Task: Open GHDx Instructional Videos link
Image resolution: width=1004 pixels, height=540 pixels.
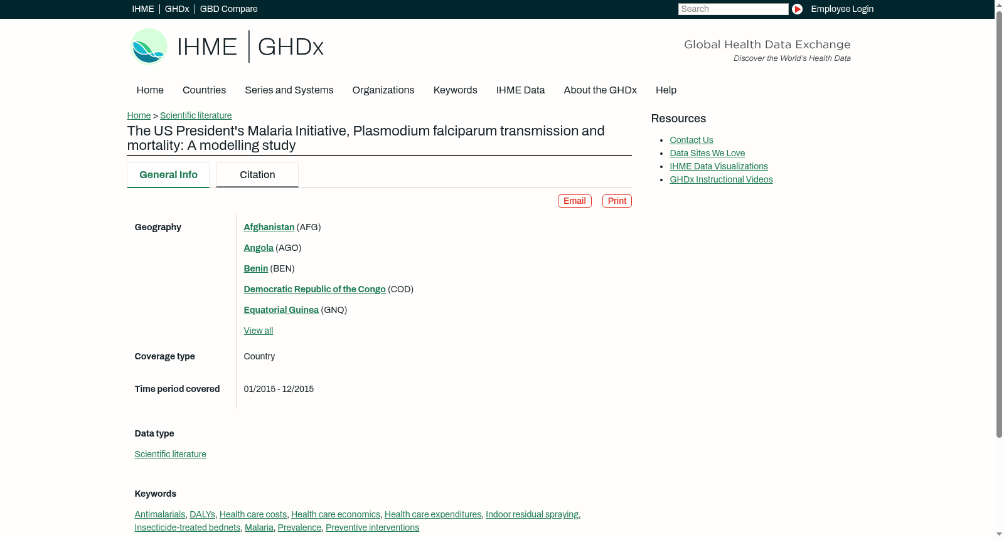Action: (722, 179)
